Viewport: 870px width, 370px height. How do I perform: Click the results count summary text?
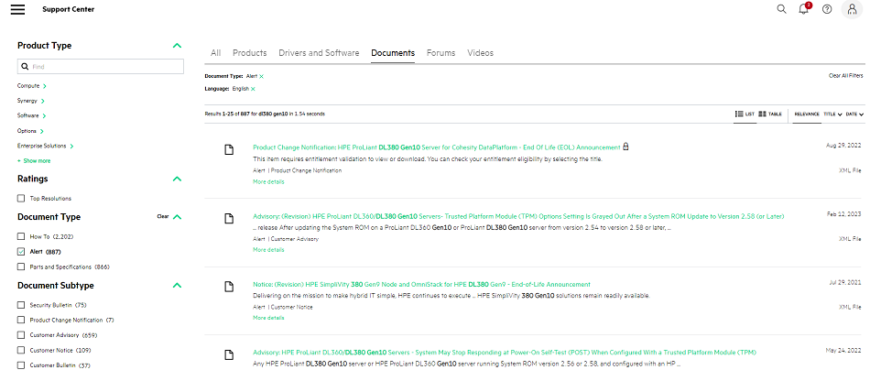[x=265, y=114]
